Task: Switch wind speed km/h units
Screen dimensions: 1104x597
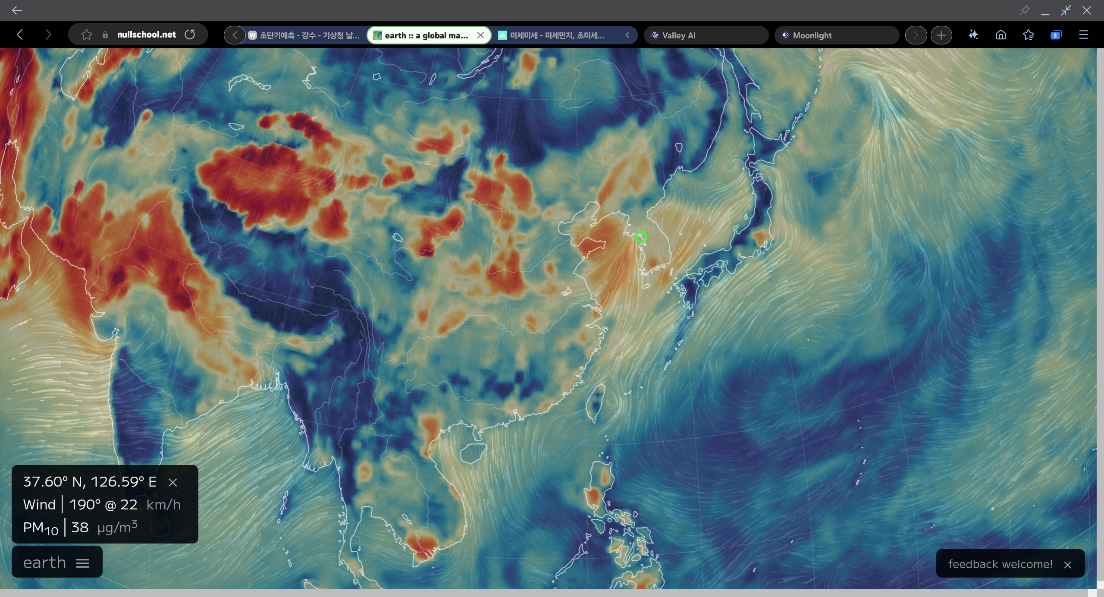Action: (x=163, y=504)
